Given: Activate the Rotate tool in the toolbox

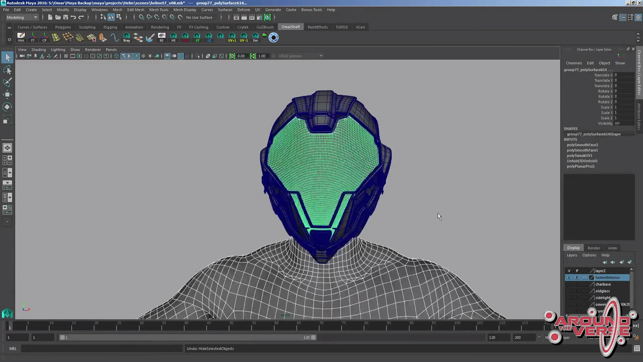Looking at the screenshot, I should (x=7, y=107).
